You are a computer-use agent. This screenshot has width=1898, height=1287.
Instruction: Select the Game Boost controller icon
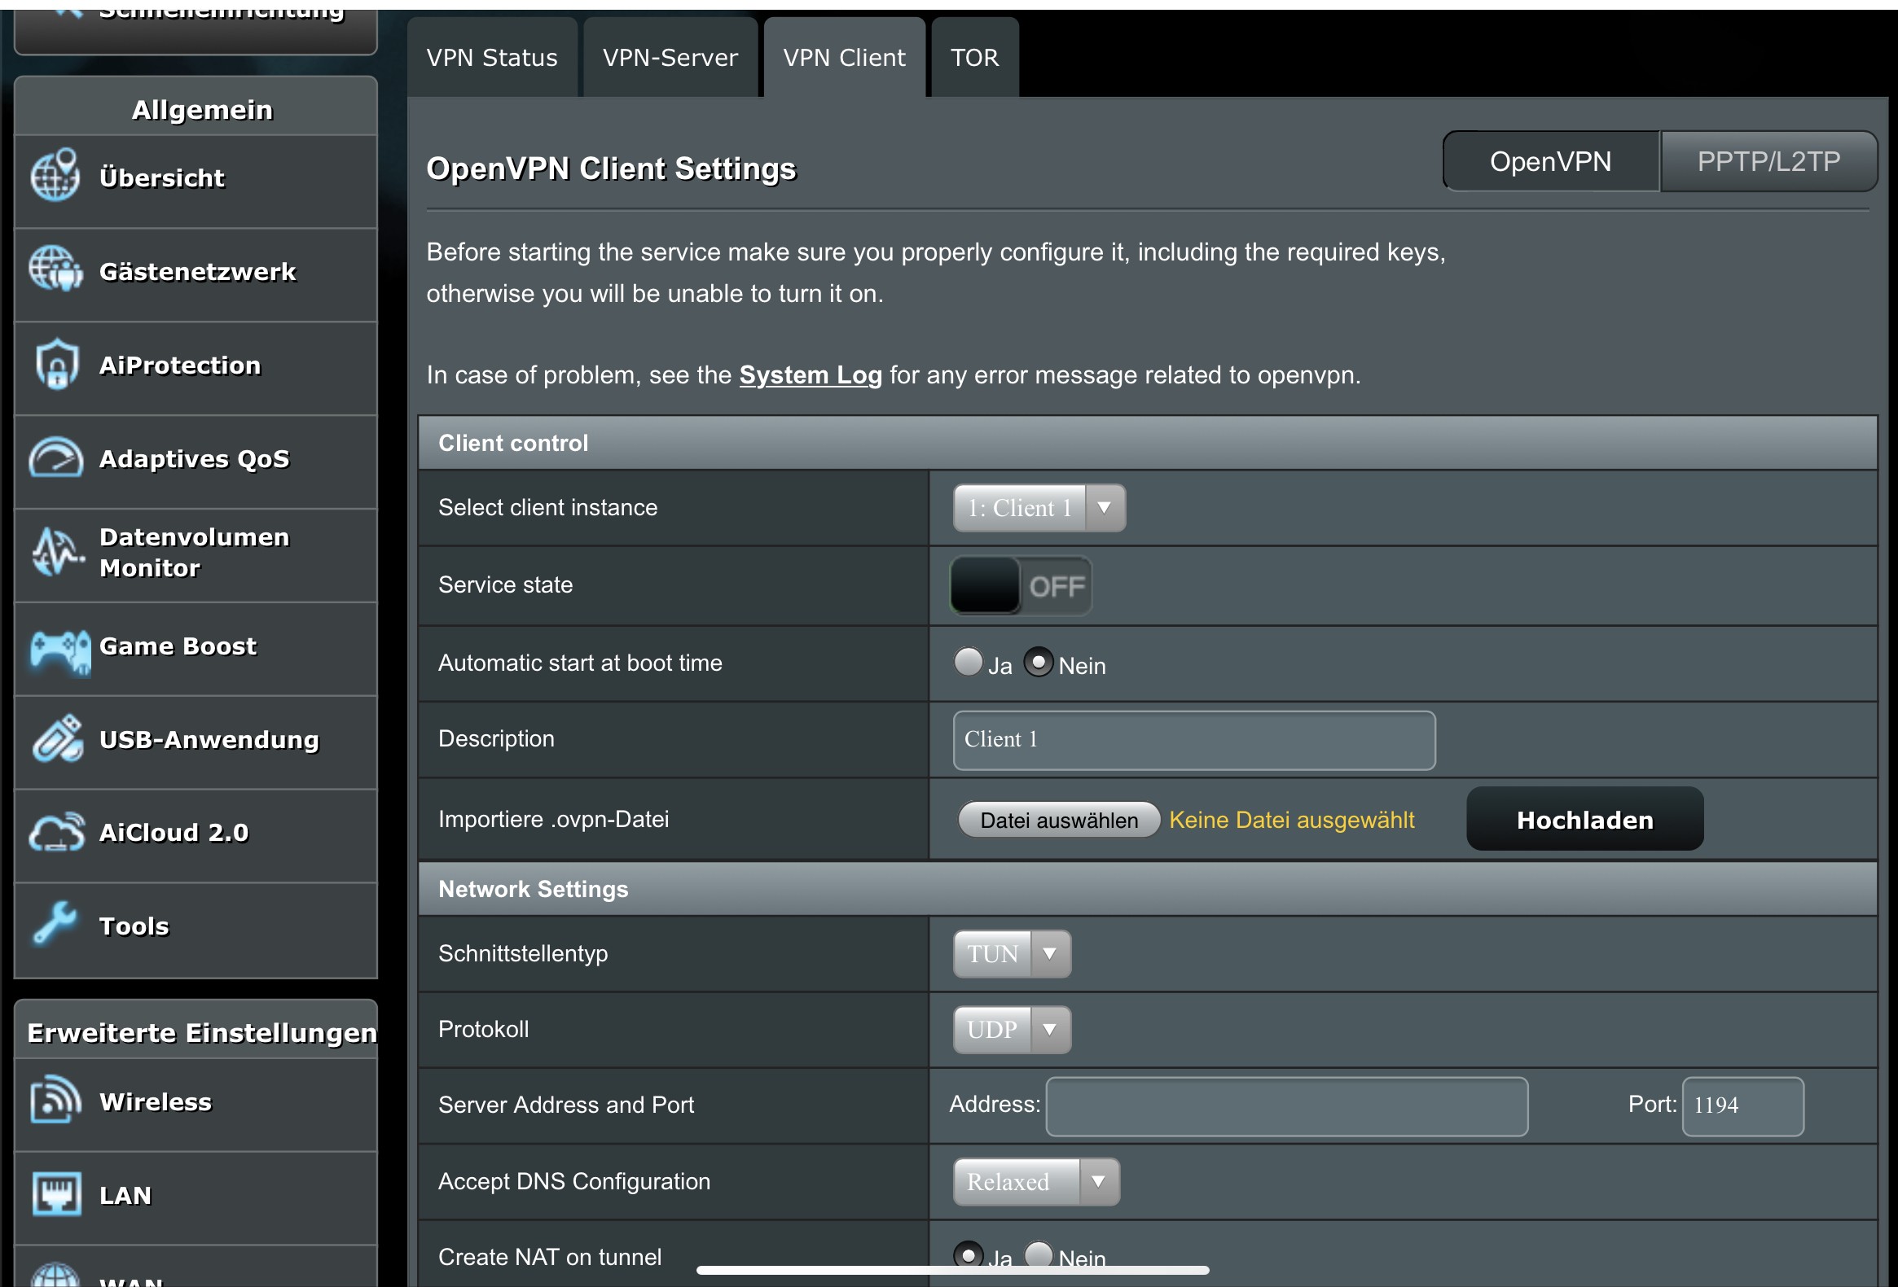coord(59,650)
